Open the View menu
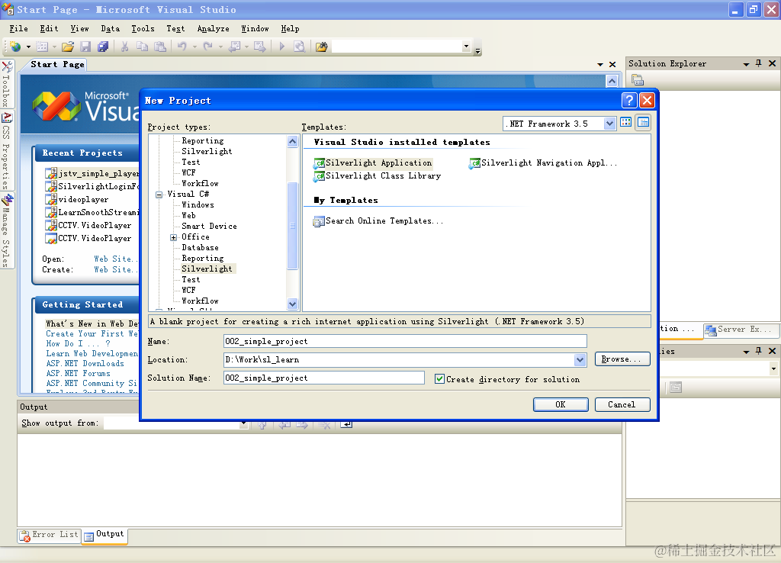This screenshot has width=781, height=563. [79, 29]
